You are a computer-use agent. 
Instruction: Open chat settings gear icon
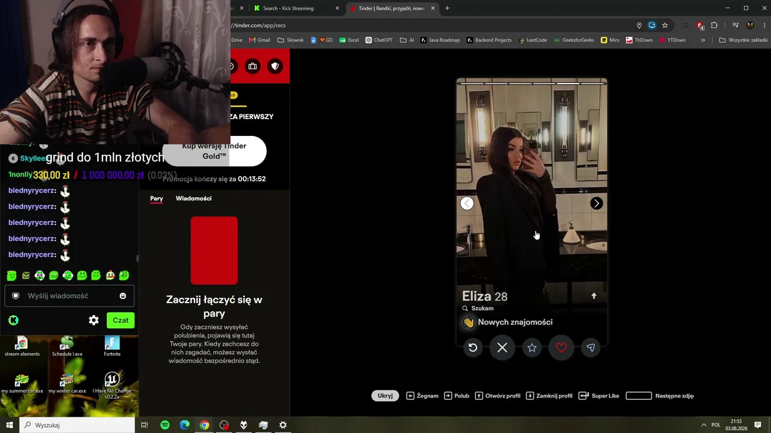click(93, 321)
